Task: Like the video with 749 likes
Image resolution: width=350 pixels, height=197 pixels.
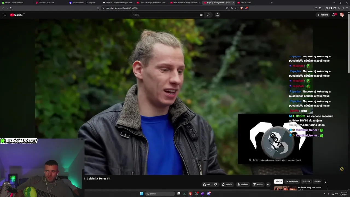Action: pyautogui.click(x=207, y=184)
